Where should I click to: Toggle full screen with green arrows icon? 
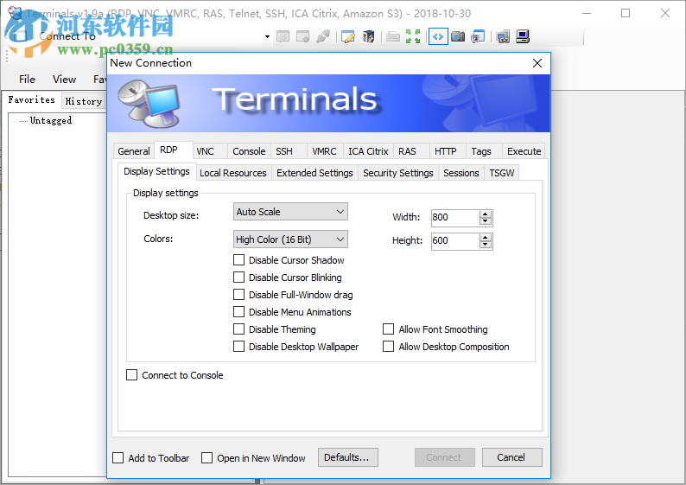coord(413,37)
